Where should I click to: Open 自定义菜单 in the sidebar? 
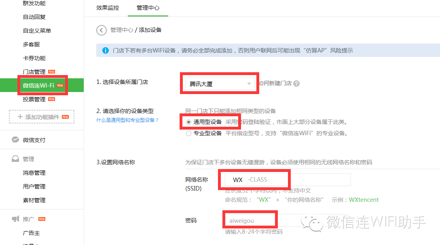pos(37,31)
